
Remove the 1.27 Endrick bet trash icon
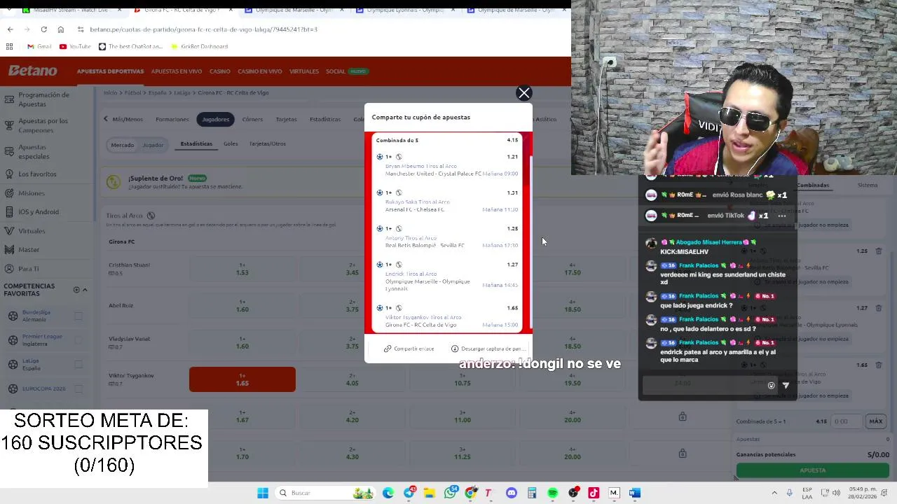click(879, 307)
